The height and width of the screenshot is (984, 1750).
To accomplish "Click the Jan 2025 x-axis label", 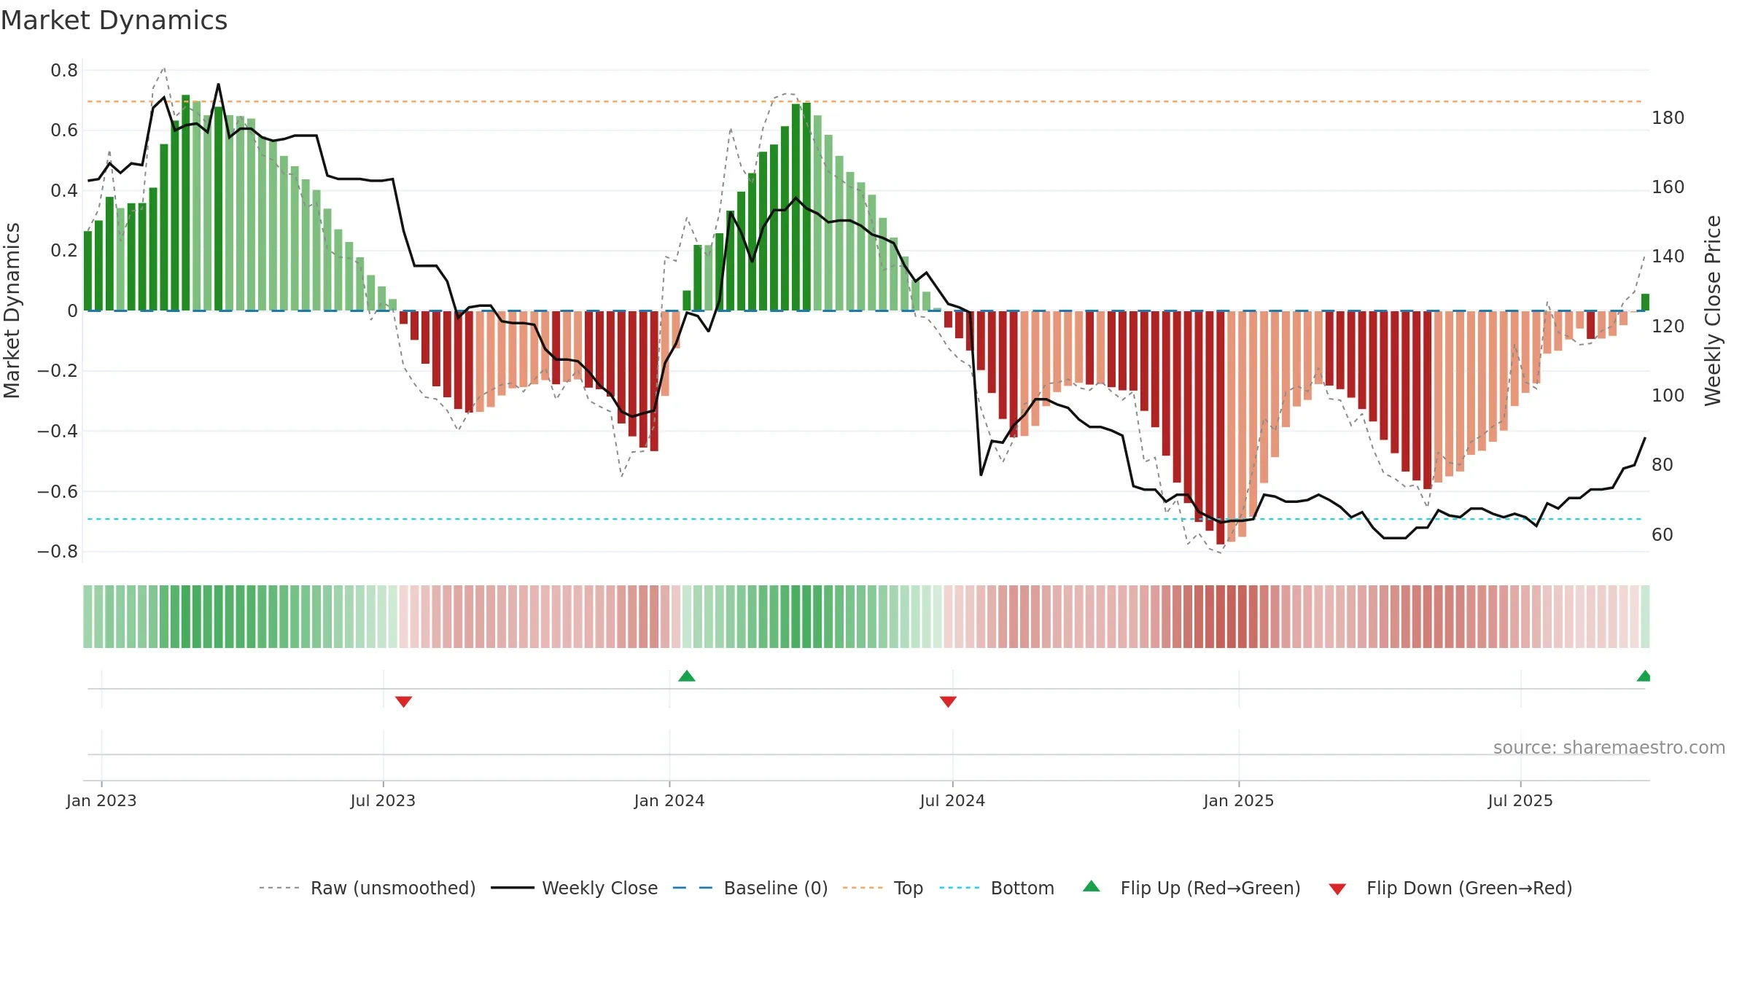I will (x=1239, y=800).
